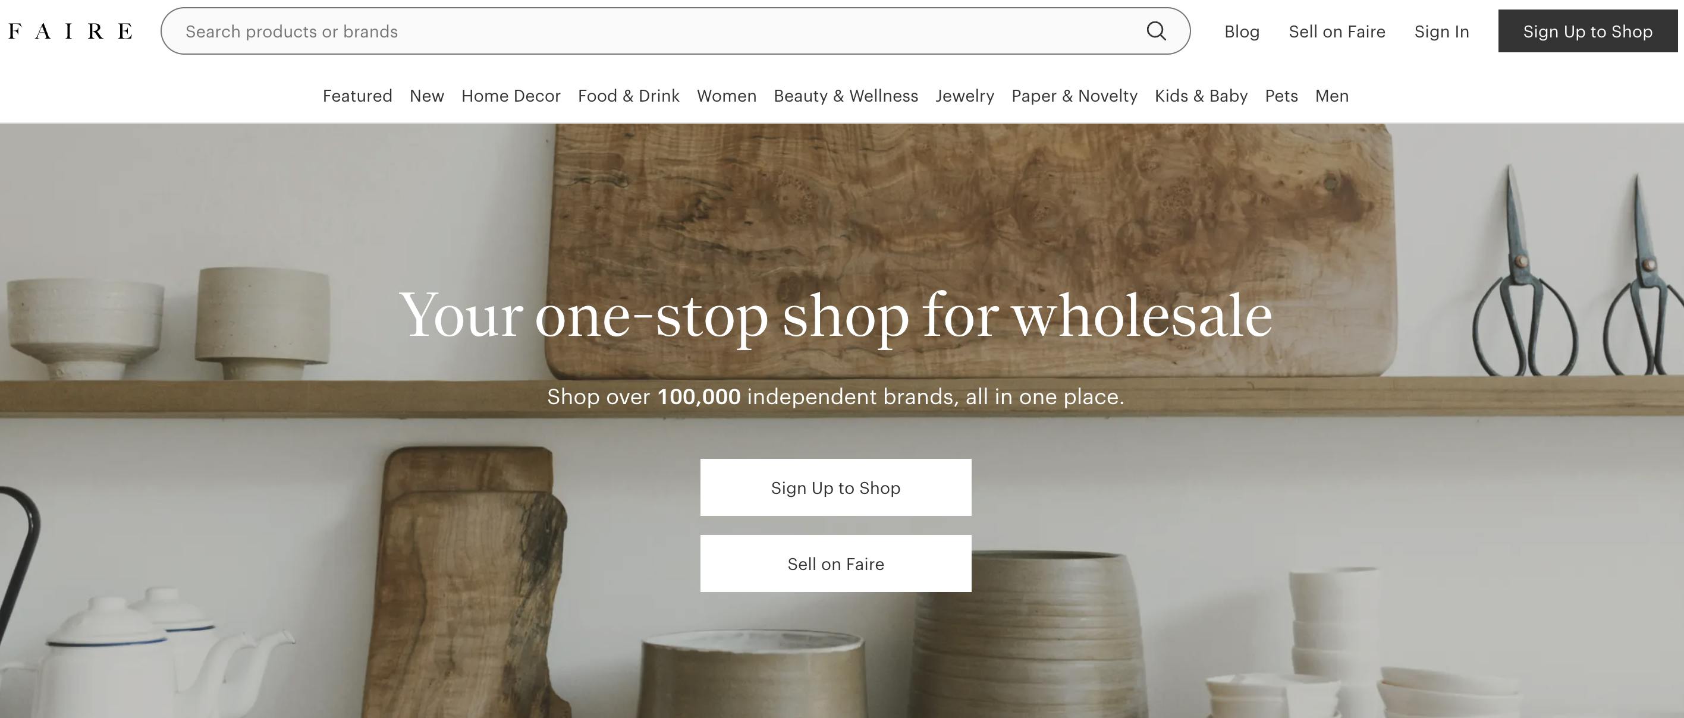Select the Women category
1684x718 pixels.
coord(726,96)
